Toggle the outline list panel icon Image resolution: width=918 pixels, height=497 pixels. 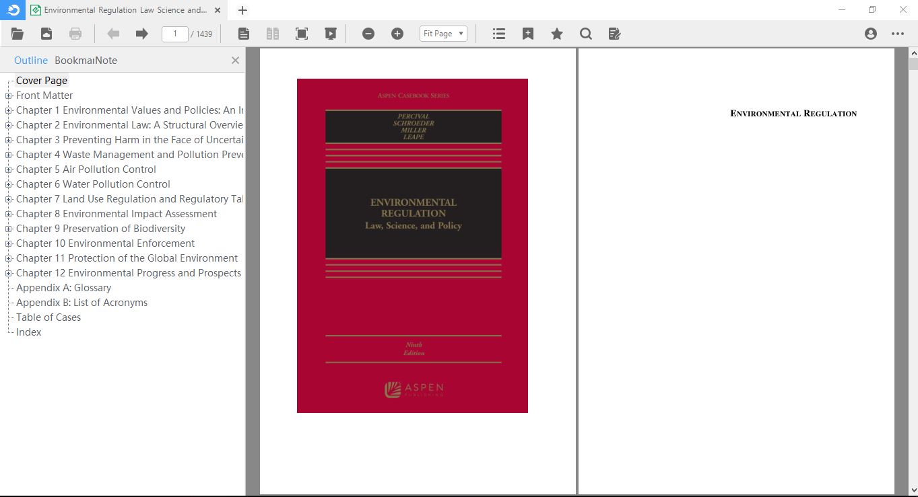[499, 34]
